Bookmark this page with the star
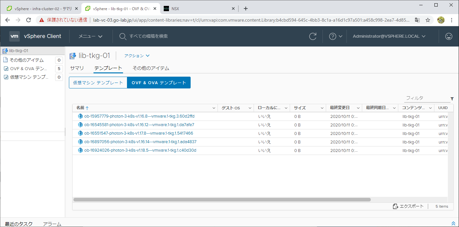Screen dimensions: 459x227 (x=428, y=20)
